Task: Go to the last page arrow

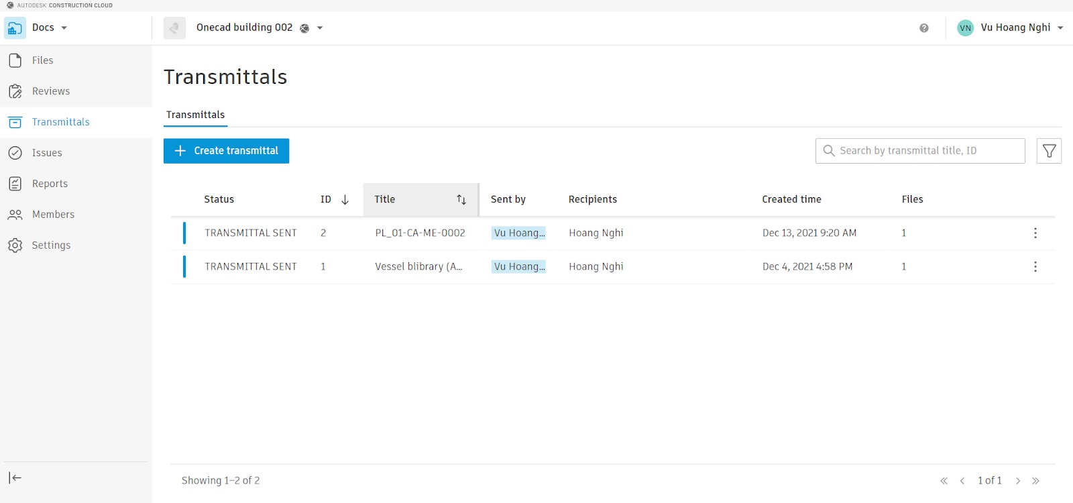Action: click(1035, 481)
